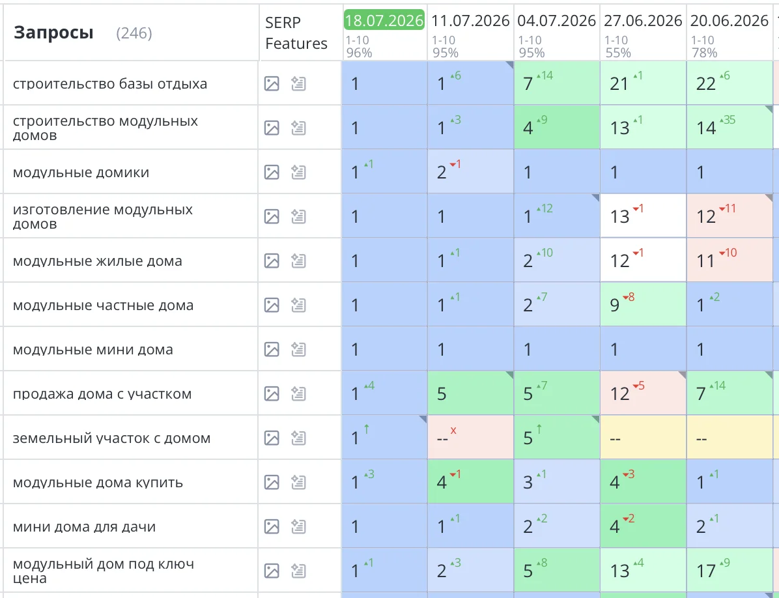Screen dimensions: 779x598
Task: Click snippet icon for модульные жилые дома
Action: (x=298, y=261)
